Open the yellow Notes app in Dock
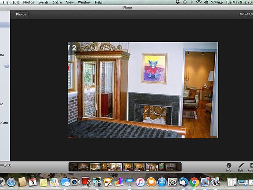This screenshot has width=253, height=190. tap(43, 182)
